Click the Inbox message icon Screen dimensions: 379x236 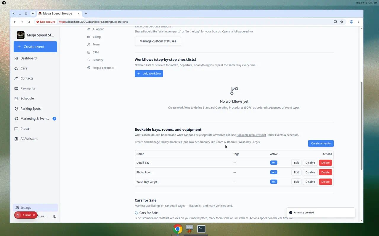16,129
